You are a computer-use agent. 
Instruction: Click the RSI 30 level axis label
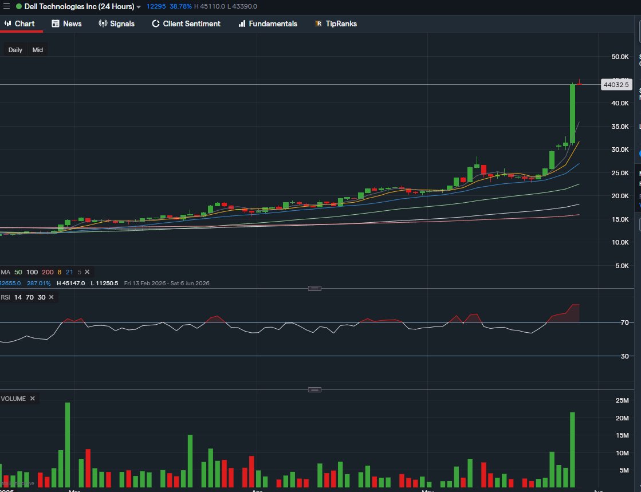[x=624, y=356]
